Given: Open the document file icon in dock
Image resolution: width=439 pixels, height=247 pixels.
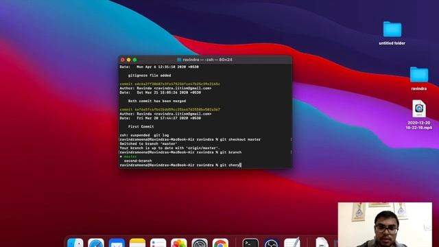Looking at the screenshot, I should point(322,243).
